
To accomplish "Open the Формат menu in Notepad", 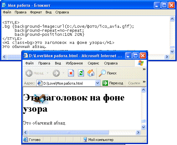I will pyautogui.click(x=36, y=12).
